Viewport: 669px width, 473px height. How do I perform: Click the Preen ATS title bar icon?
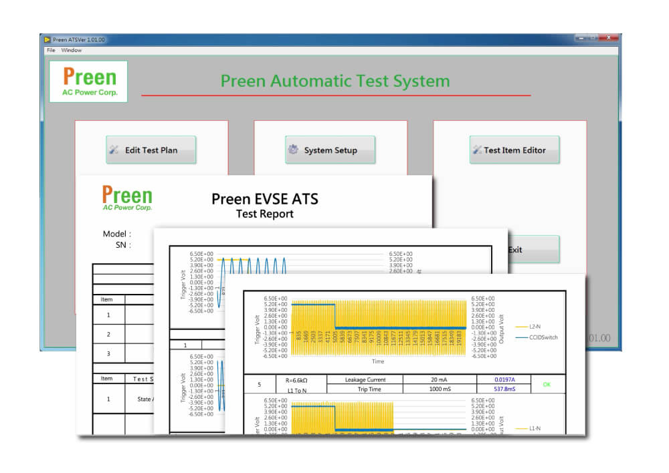click(47, 39)
